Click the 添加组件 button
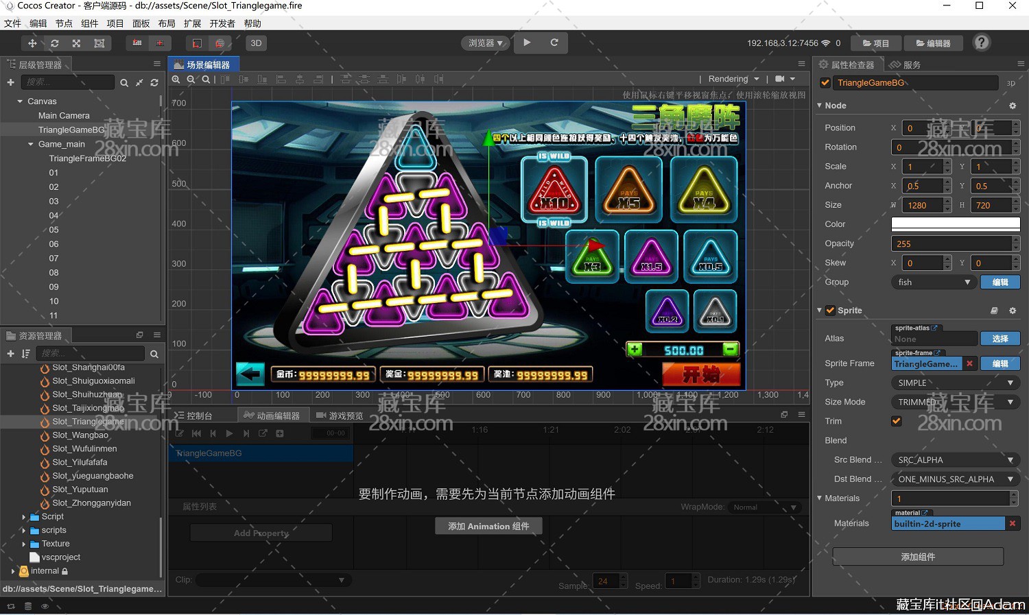 tap(918, 557)
